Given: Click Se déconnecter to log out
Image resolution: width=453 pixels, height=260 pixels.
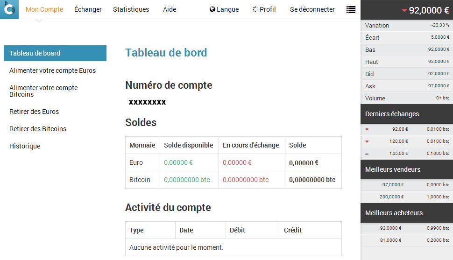Looking at the screenshot, I should 312,9.
